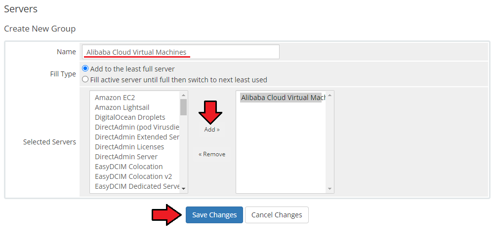Select 'Fill active server until full' radio

click(85, 79)
